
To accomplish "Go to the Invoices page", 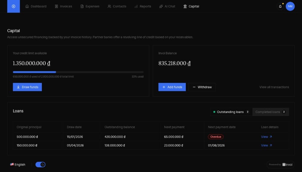I will [x=63, y=6].
